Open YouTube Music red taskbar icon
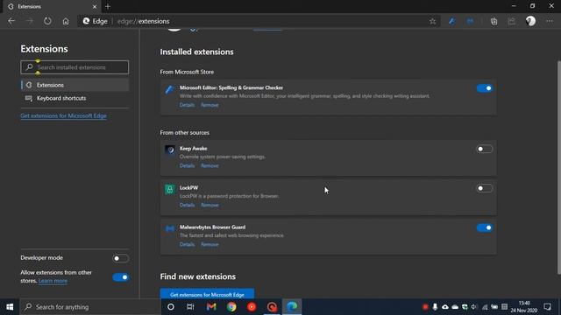The image size is (561, 315). [x=252, y=307]
